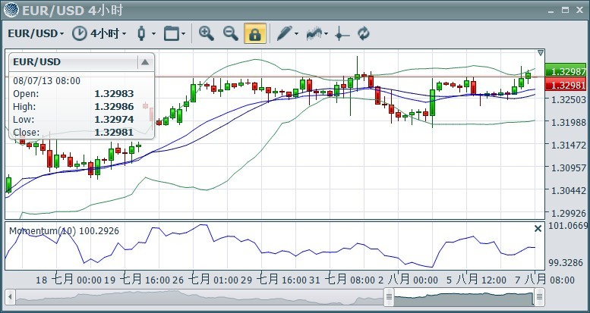
Task: Click the 29 七月 16:00 time label
Action: [x=276, y=280]
